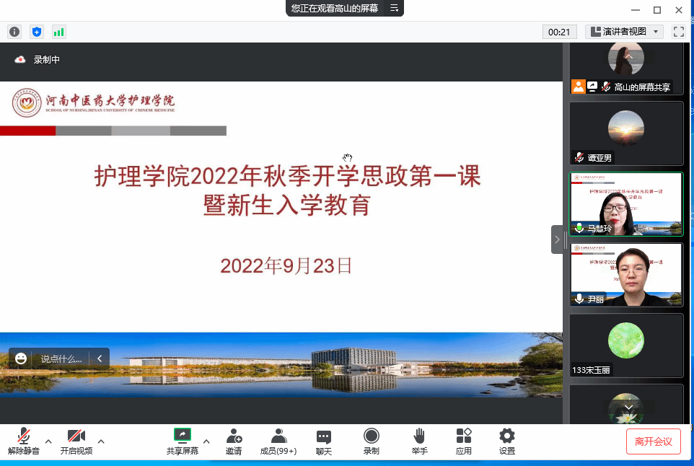
Task: Unmute microphone with 解除静音
Action: click(x=24, y=441)
